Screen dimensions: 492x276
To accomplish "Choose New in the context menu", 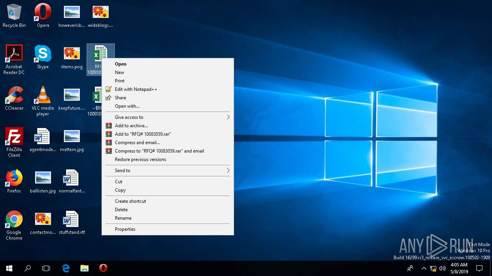I will pos(168,72).
